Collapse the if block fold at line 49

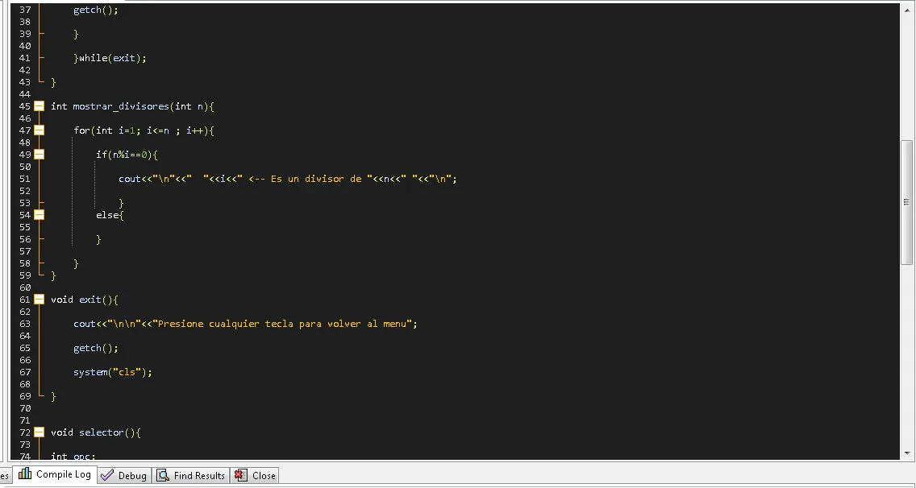(40, 155)
